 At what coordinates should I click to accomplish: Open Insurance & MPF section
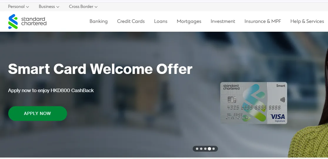coord(263,21)
